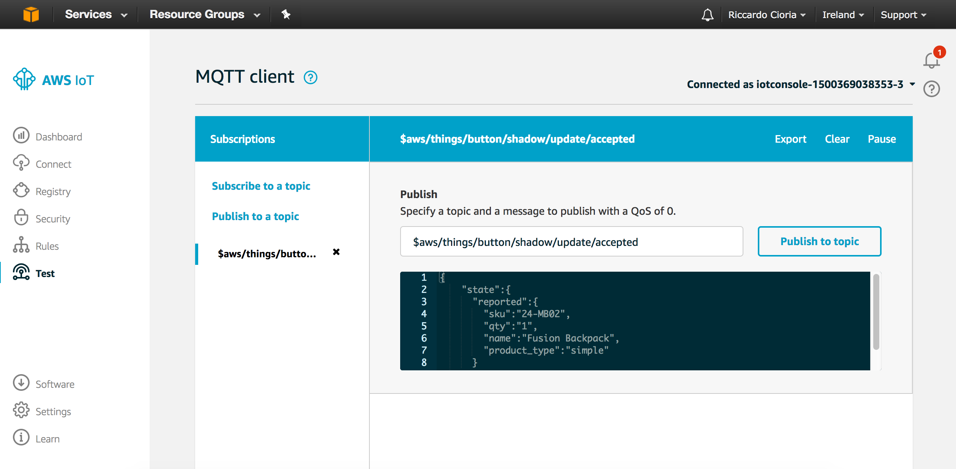The image size is (956, 469).
Task: Select Test in sidebar
Action: point(45,273)
